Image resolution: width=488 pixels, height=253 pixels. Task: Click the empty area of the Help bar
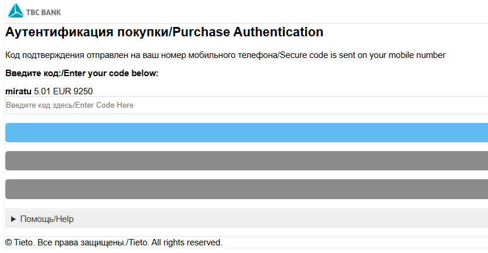pyautogui.click(x=280, y=219)
